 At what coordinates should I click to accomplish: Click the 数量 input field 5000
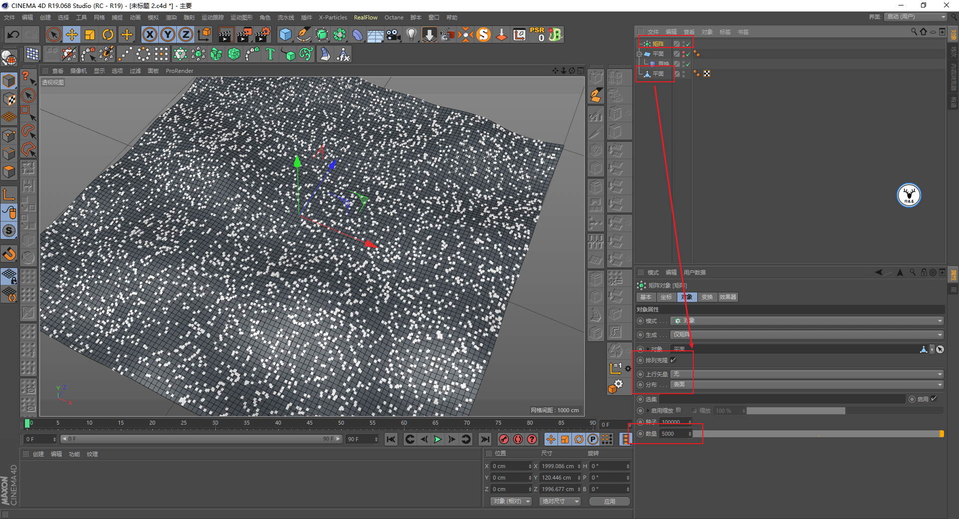click(676, 434)
